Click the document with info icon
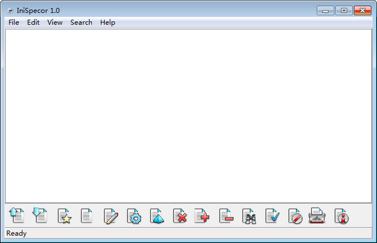The image size is (377, 243). 341,216
